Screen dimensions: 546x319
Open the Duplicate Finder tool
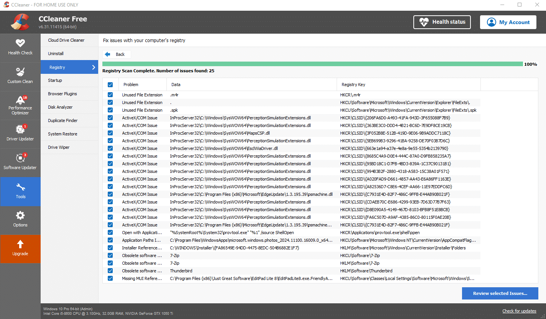click(x=69, y=120)
